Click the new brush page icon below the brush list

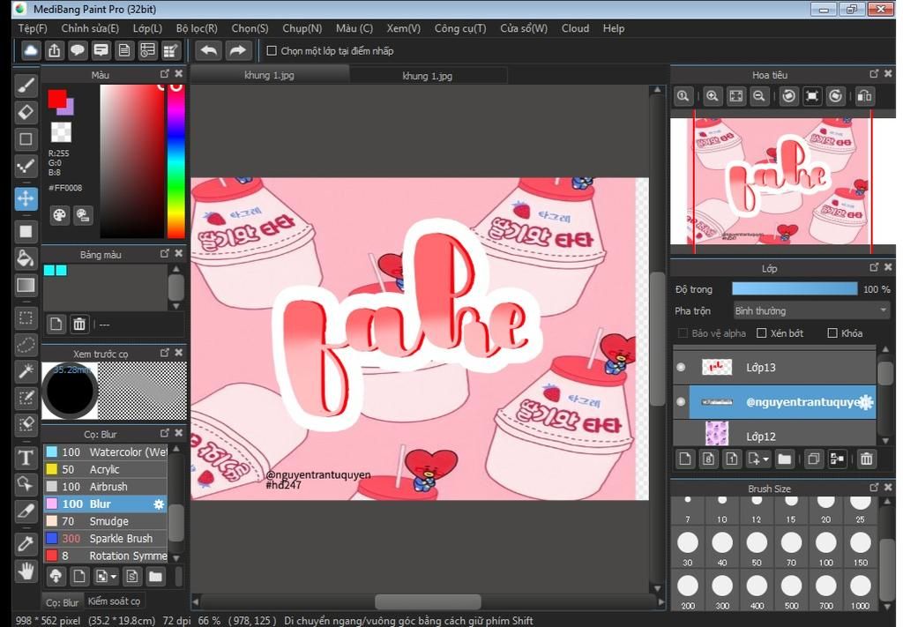(78, 576)
